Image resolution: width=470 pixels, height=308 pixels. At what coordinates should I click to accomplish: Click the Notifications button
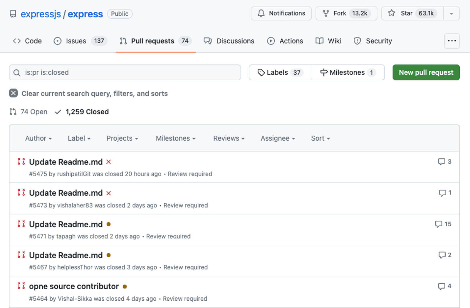pos(281,14)
